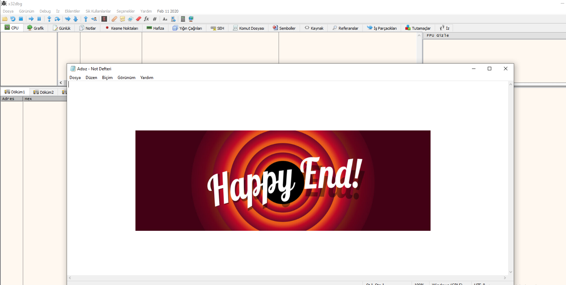
Task: Open the x32dbg Dosya menu
Action: click(x=8, y=11)
